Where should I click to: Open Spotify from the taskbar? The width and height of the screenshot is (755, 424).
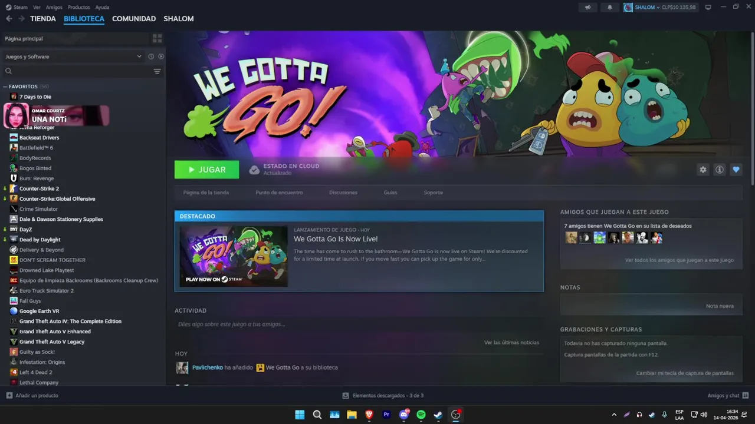tap(421, 415)
